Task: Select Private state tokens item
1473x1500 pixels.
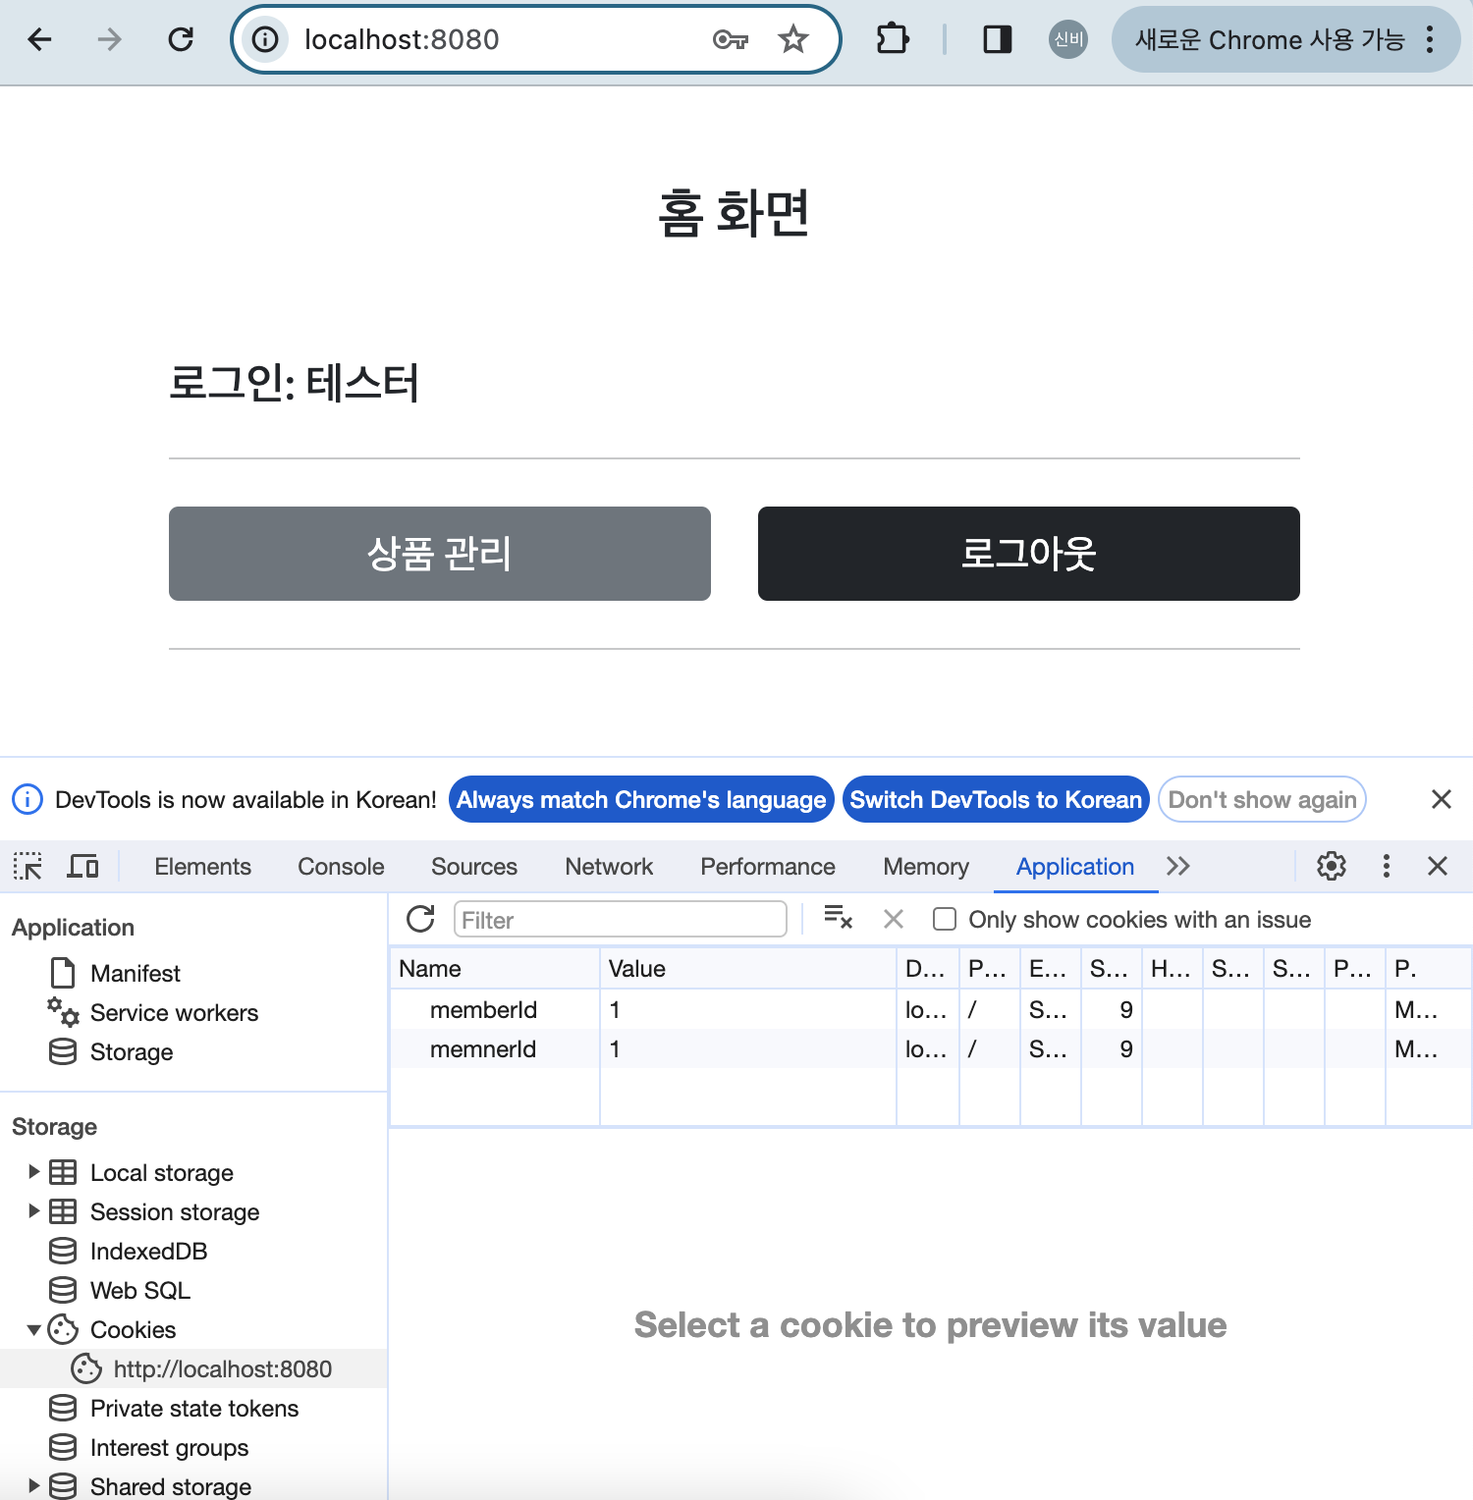Action: point(194,1409)
